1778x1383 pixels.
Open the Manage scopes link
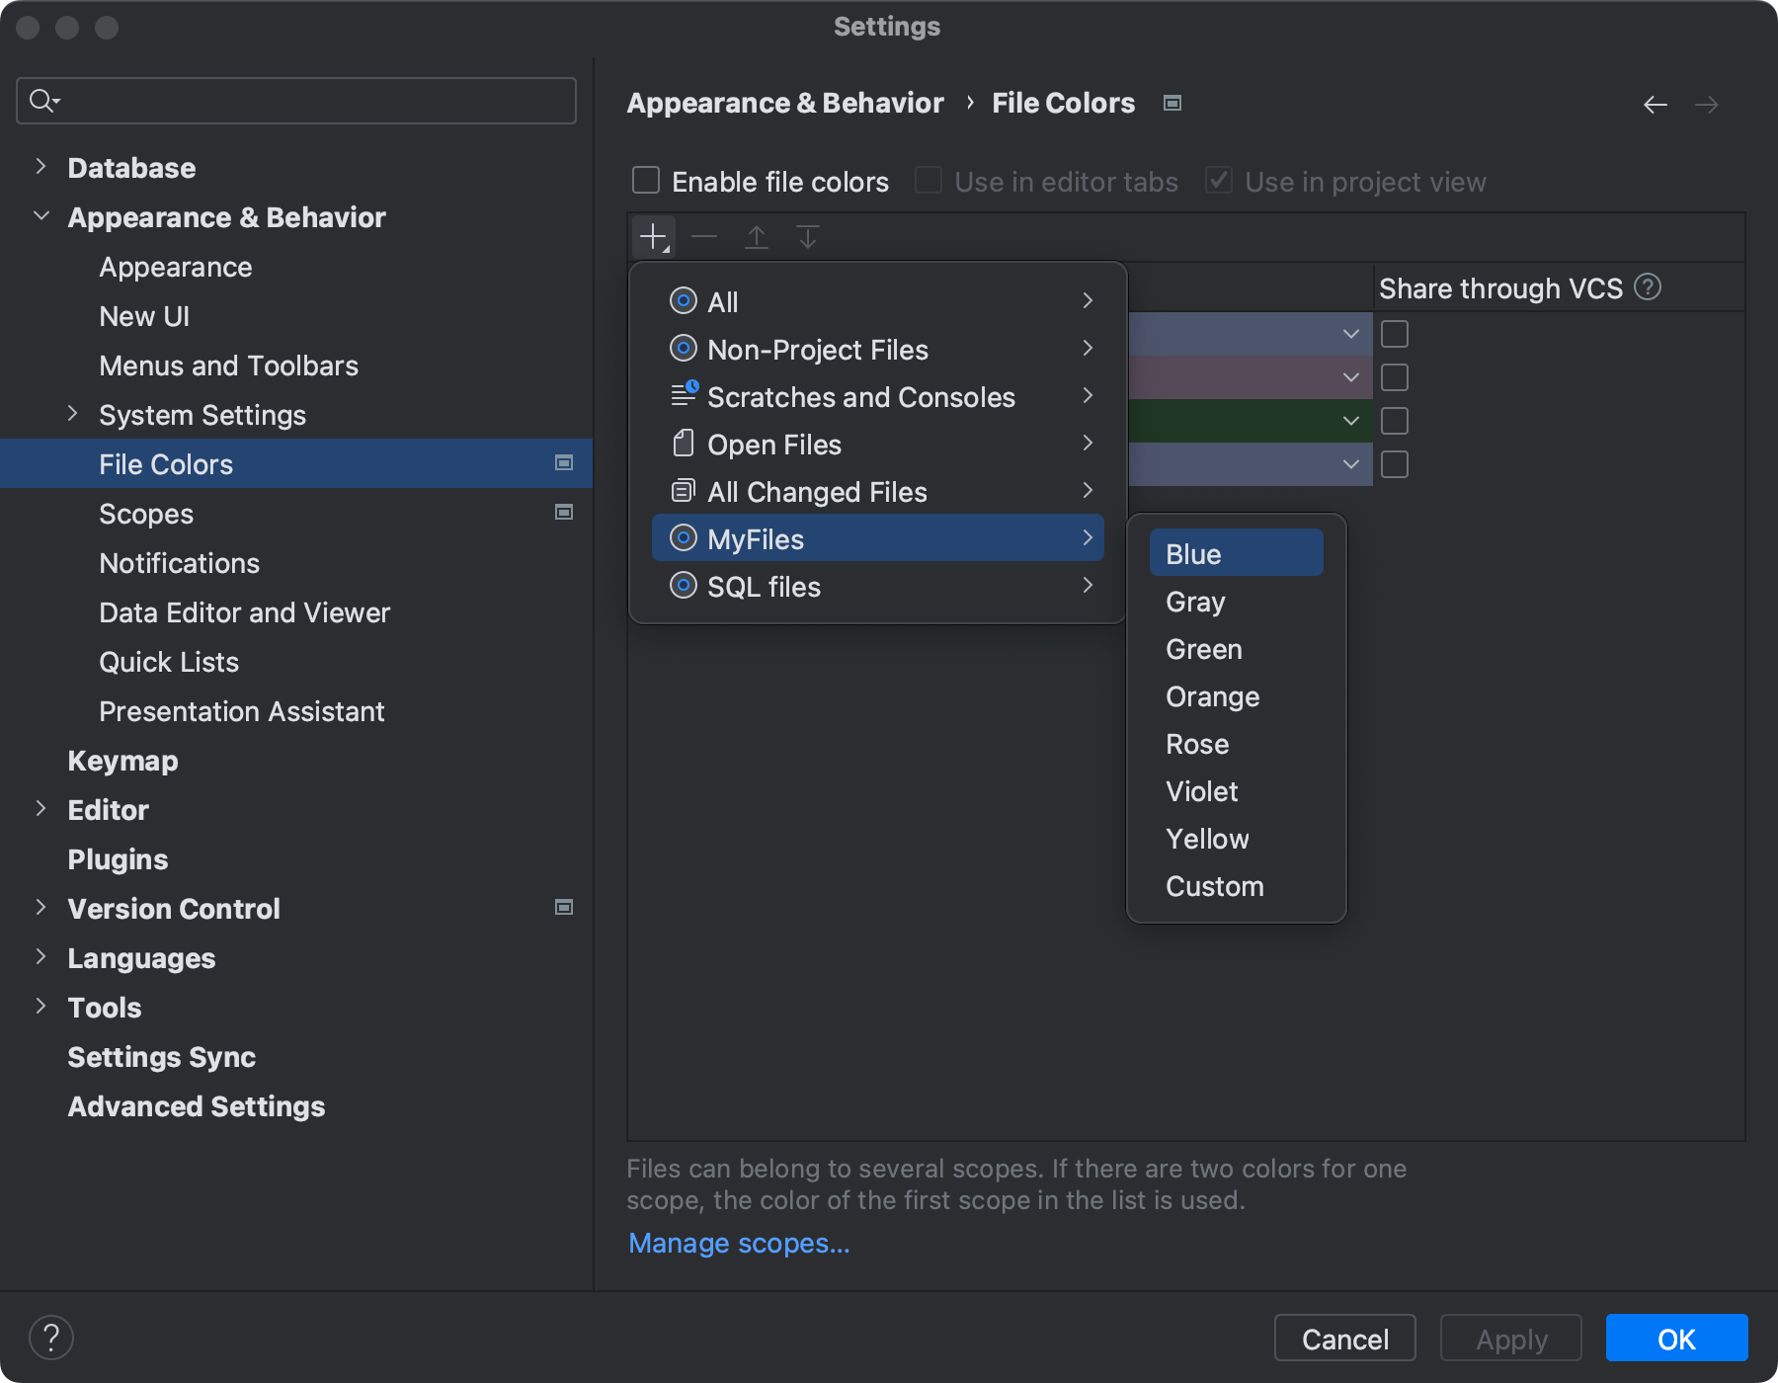[738, 1243]
